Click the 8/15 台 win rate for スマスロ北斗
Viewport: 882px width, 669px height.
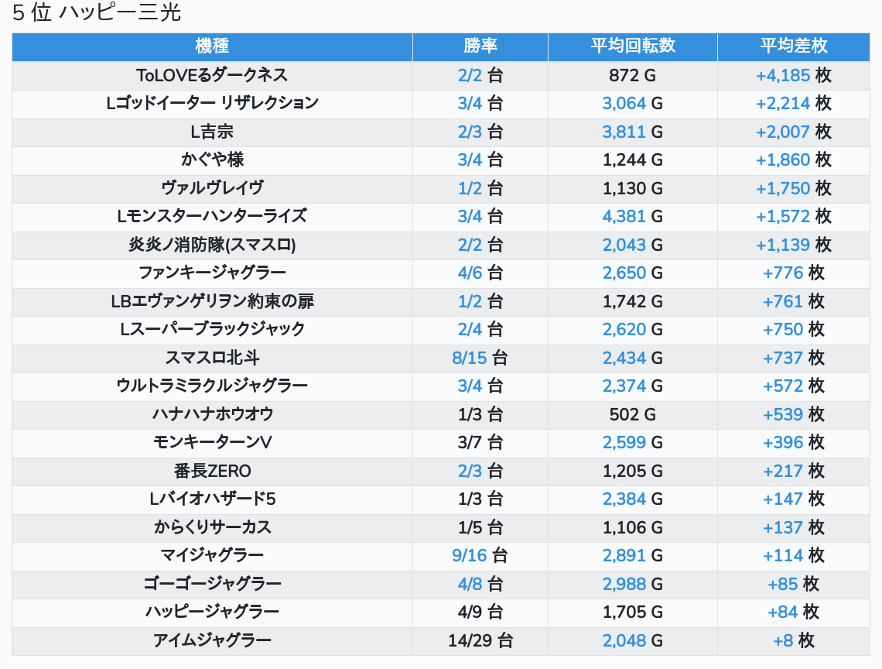[480, 359]
